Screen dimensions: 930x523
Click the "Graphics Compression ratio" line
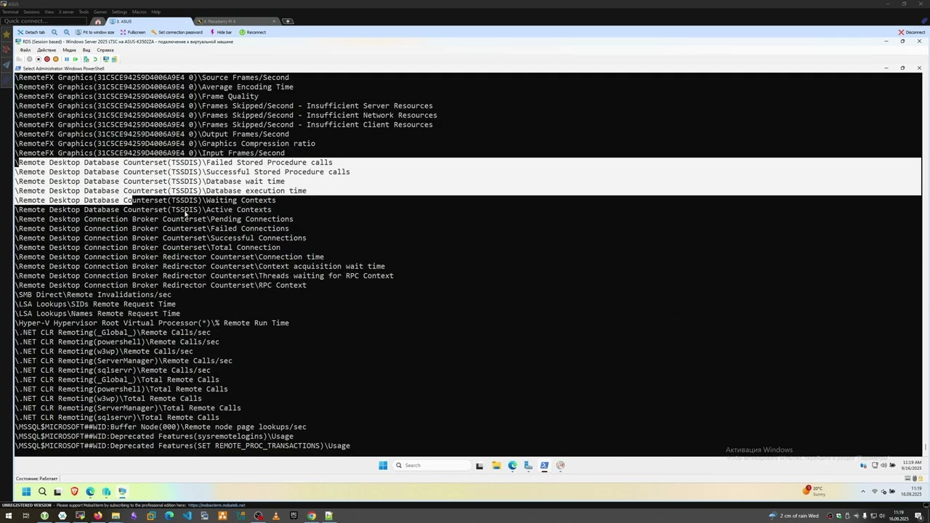pyautogui.click(x=258, y=144)
